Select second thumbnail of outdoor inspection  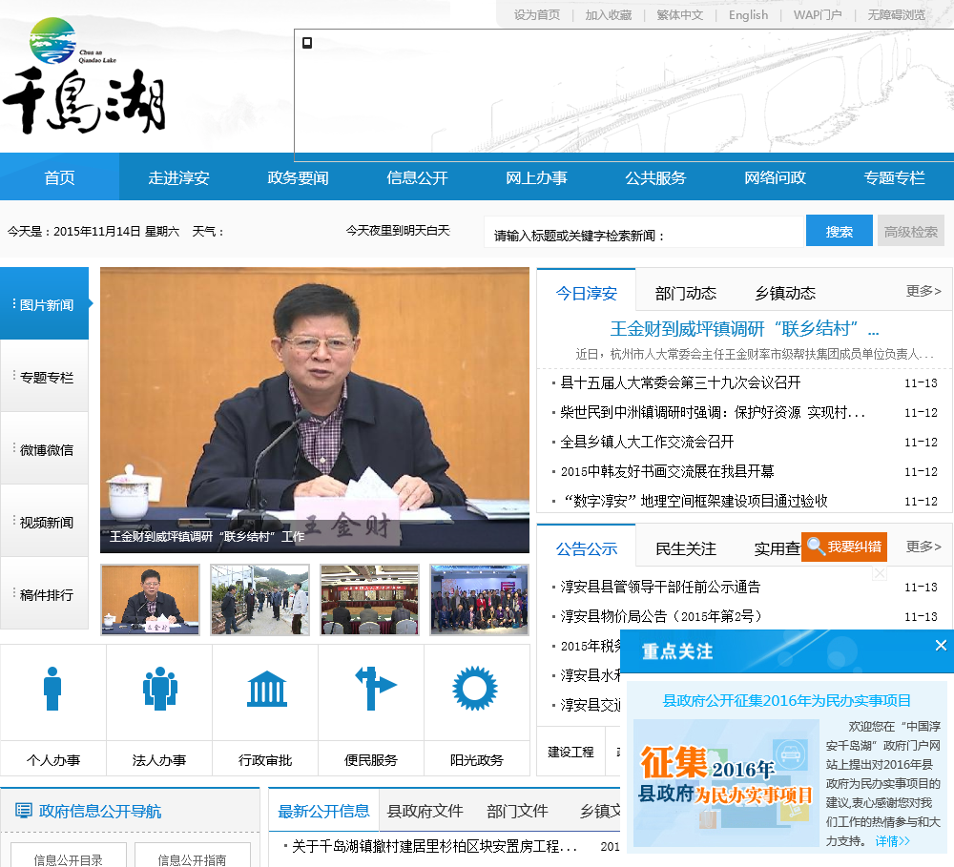[x=259, y=599]
